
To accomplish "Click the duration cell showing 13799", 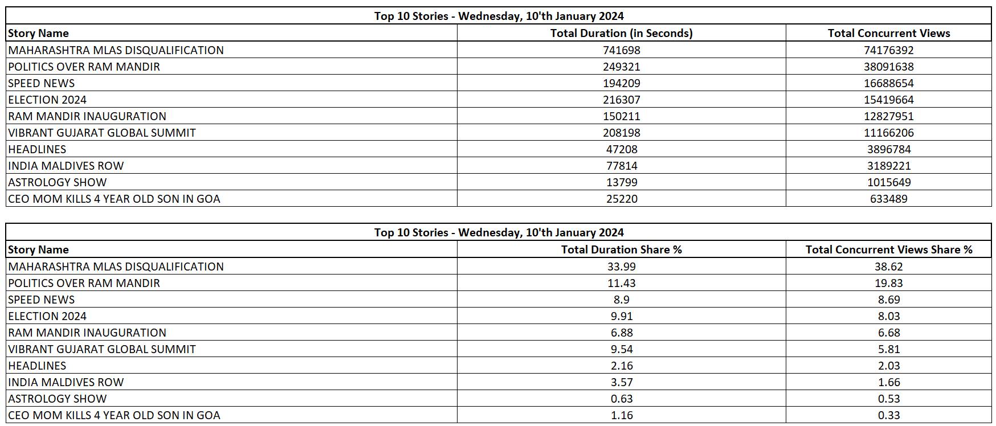I will (621, 182).
